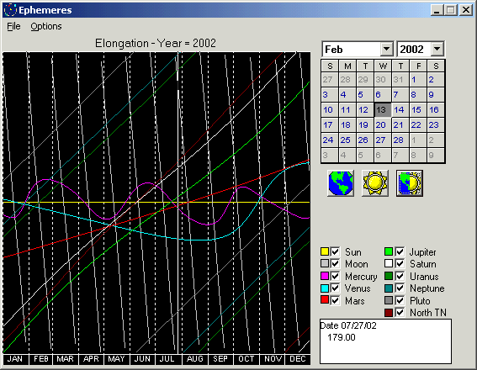Select February 20 in the calendar
Viewport: 477px width, 370px height.
pos(381,125)
